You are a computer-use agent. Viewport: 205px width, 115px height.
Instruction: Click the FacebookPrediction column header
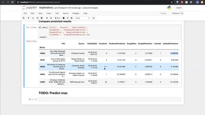(x=117, y=43)
